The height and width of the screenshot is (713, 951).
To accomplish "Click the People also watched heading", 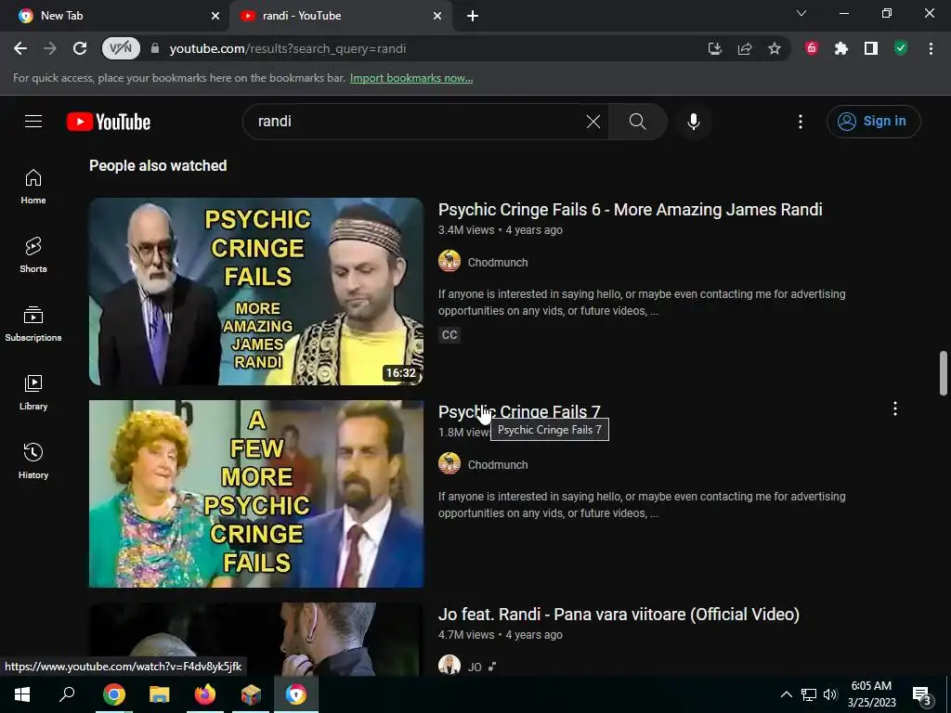I will [158, 165].
